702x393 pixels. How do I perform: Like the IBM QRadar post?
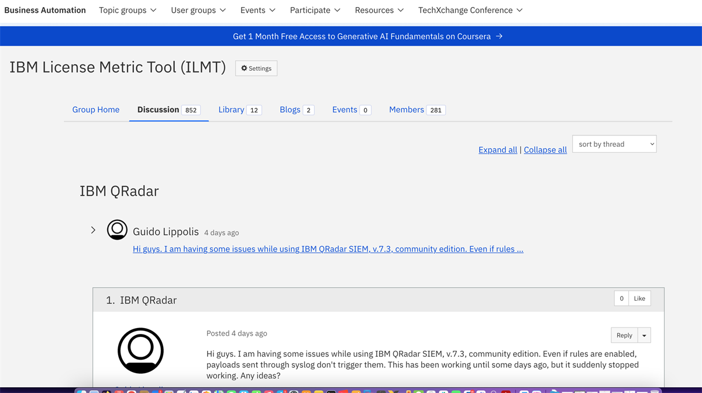tap(639, 298)
